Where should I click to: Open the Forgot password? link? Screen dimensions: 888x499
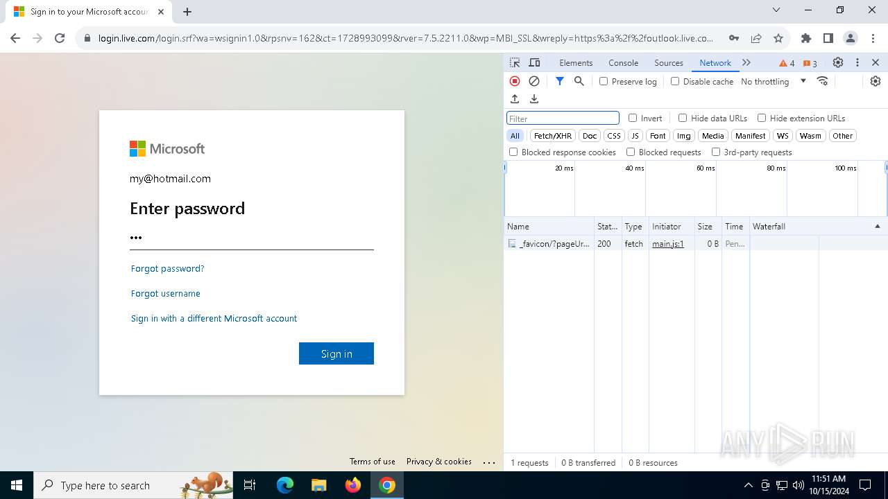tap(167, 268)
